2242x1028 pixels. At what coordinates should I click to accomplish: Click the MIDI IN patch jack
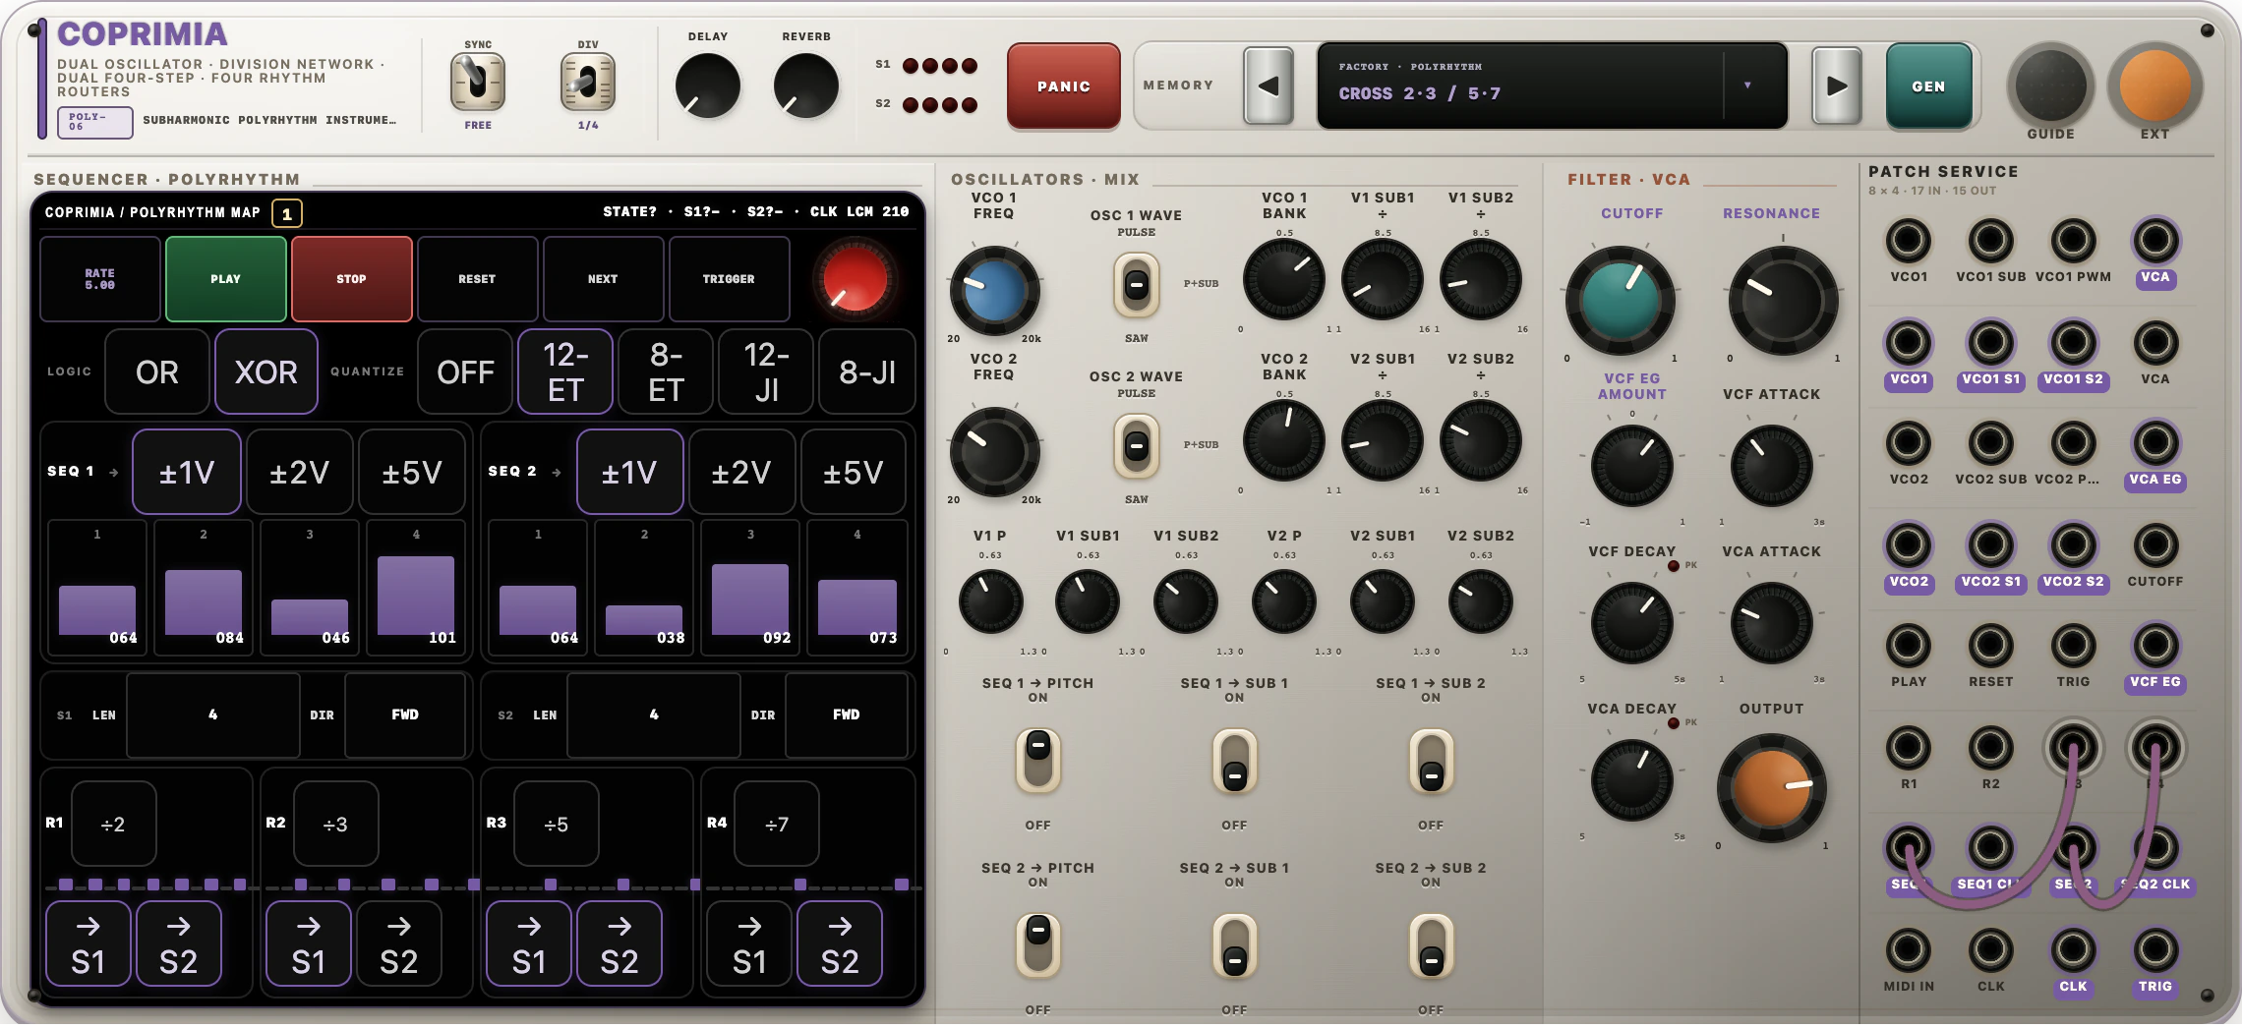(x=1908, y=949)
